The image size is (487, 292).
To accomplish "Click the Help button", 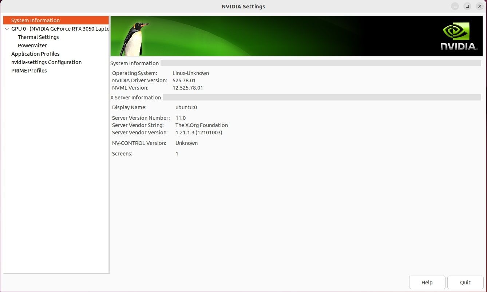I will (x=427, y=282).
